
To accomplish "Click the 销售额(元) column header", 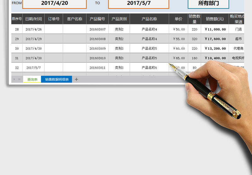I will pyautogui.click(x=215, y=19).
